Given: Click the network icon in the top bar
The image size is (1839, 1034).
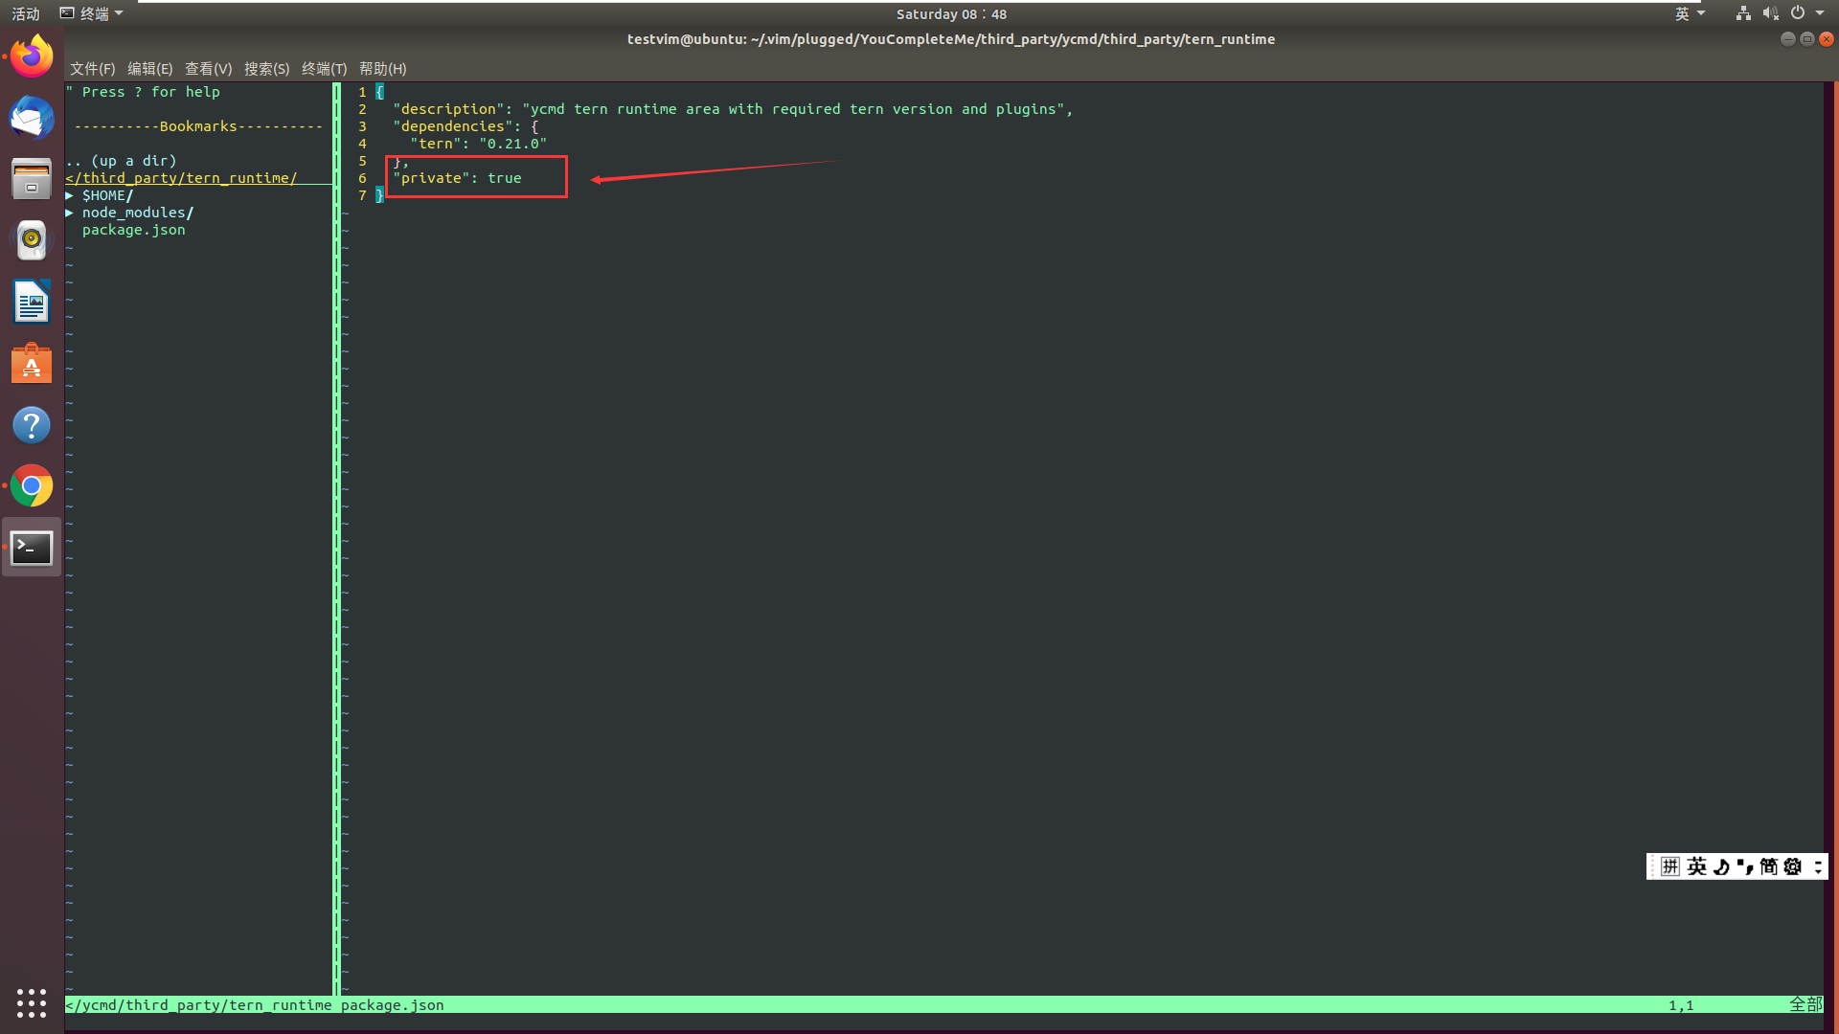Looking at the screenshot, I should (x=1743, y=13).
